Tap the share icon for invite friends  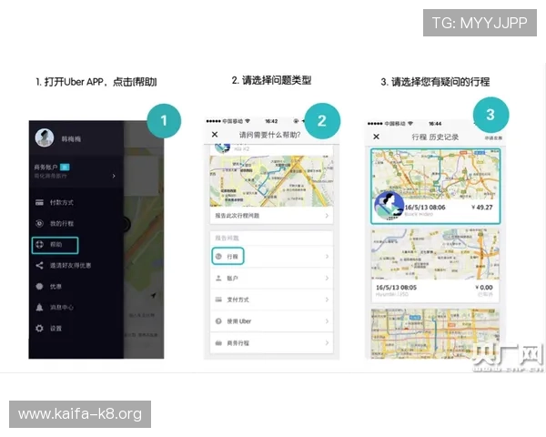pos(39,266)
